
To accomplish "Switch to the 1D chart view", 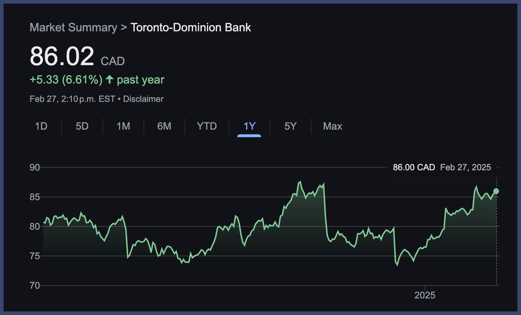I will pos(41,126).
